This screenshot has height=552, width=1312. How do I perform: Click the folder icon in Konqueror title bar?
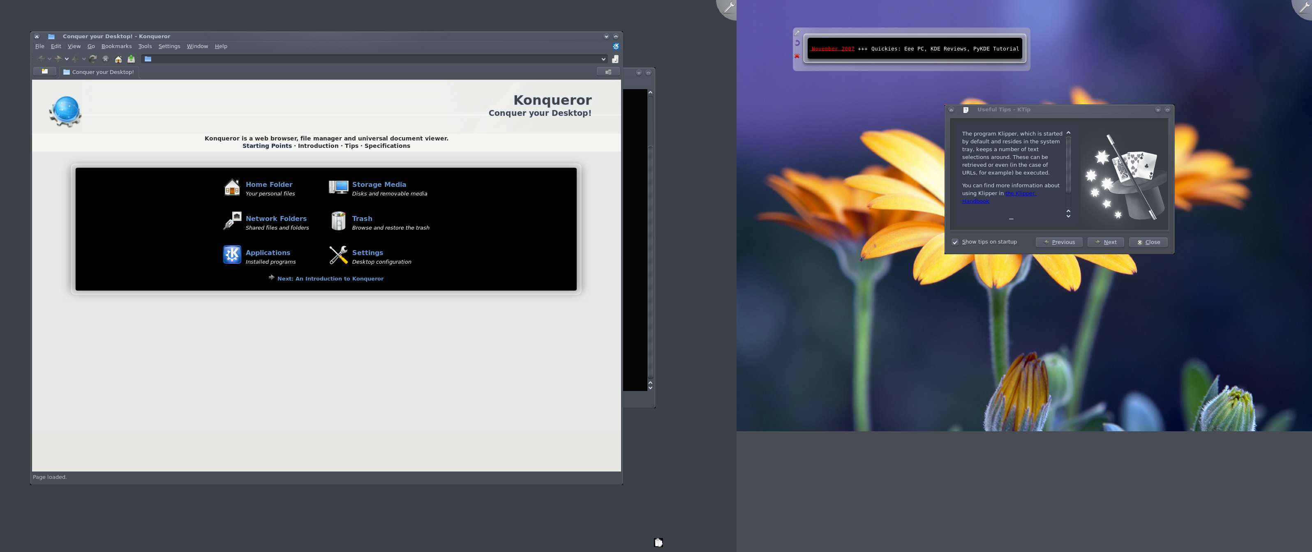tap(51, 37)
